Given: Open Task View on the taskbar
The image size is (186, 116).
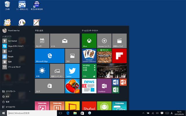Looking at the screenshot, I should [x=61, y=113].
